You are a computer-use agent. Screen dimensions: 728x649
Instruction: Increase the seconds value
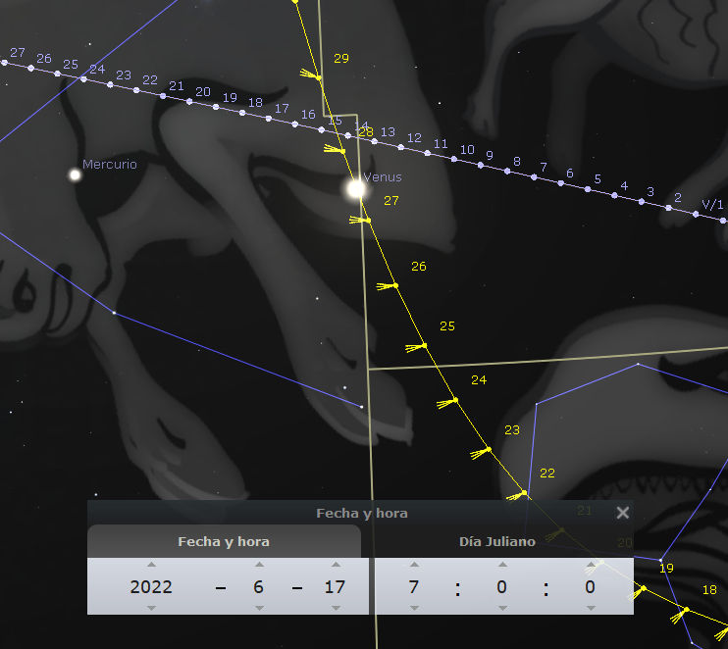coord(591,565)
